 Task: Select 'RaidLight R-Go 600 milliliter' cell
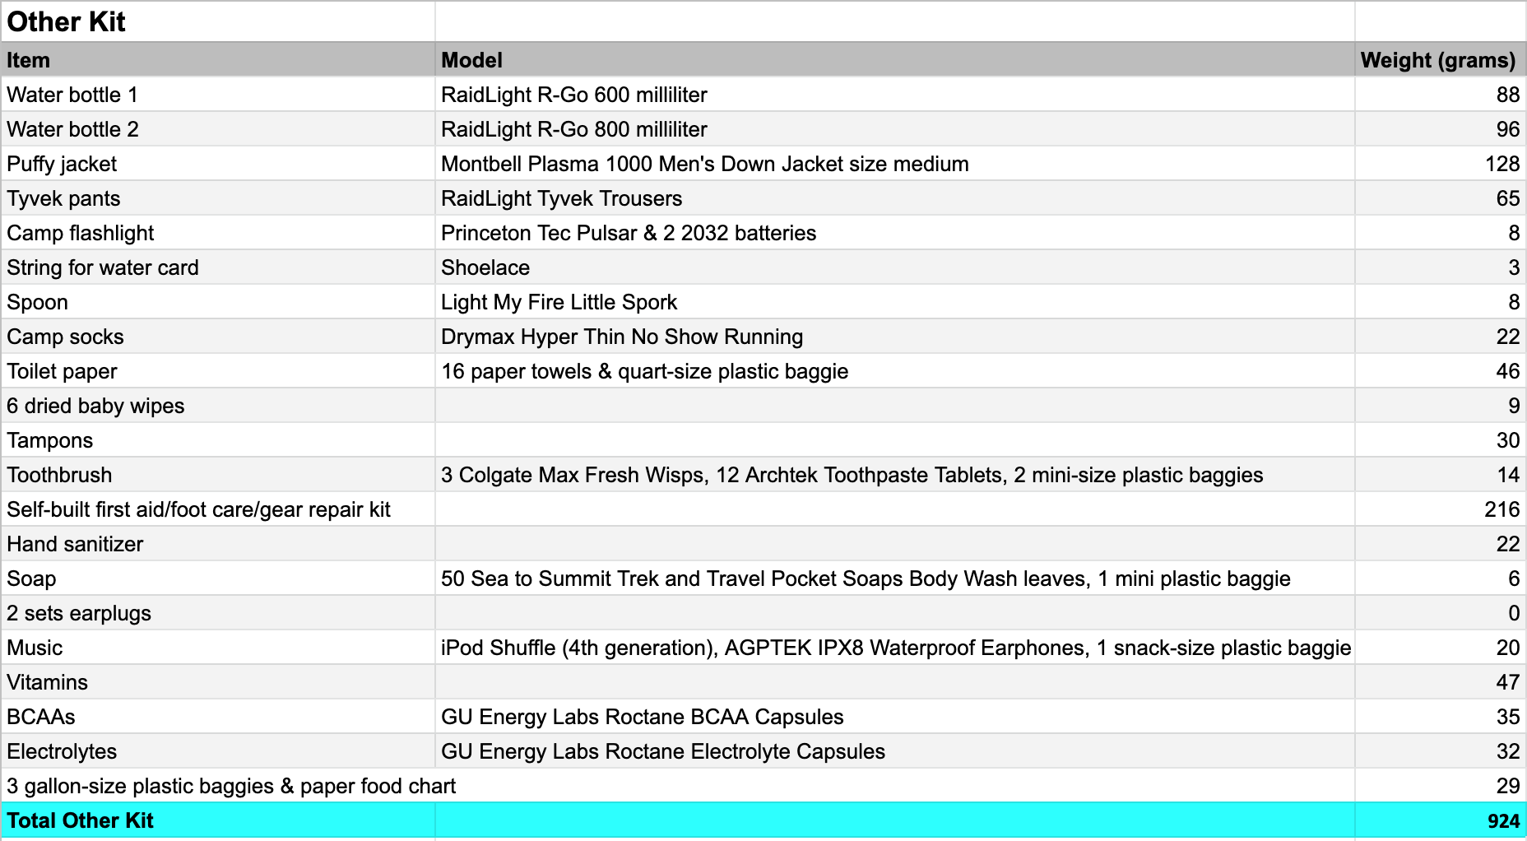894,95
